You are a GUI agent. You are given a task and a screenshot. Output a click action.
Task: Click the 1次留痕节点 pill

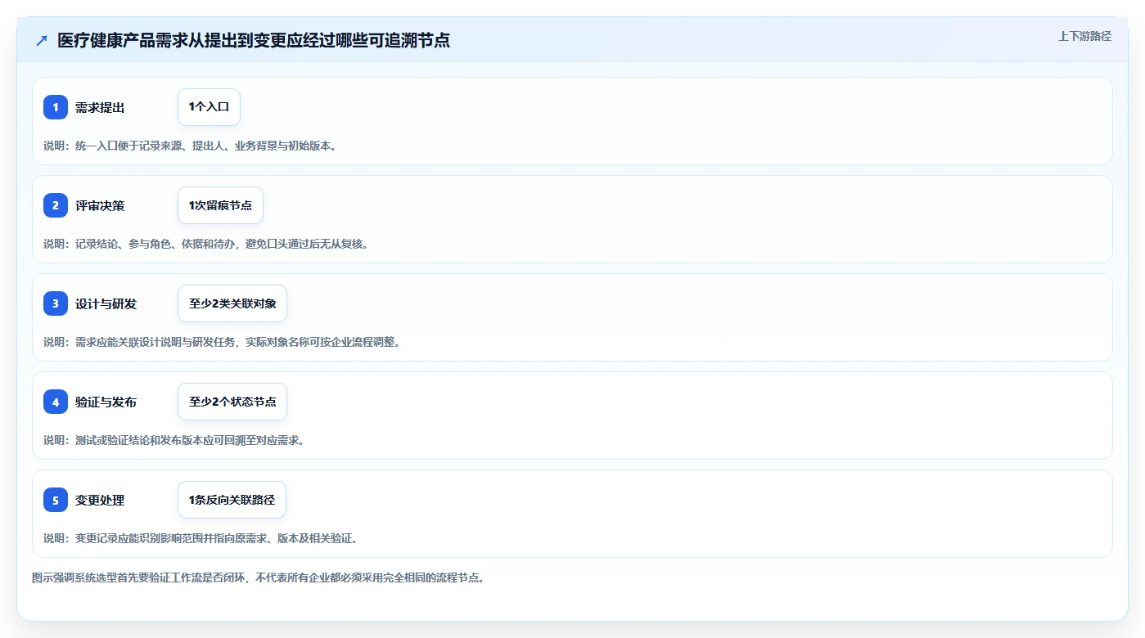(x=220, y=205)
